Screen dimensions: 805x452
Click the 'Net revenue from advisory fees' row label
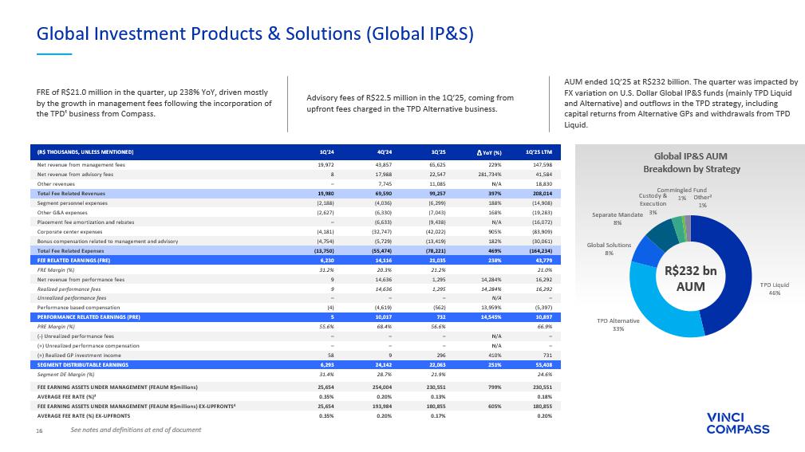coord(75,175)
